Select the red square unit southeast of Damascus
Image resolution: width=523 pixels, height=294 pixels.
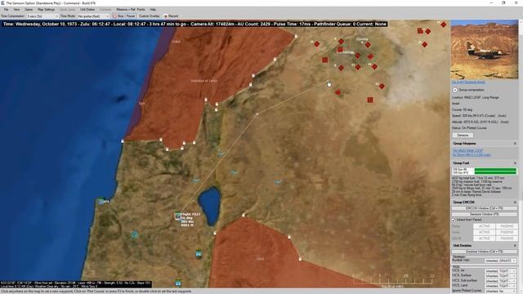(x=370, y=100)
